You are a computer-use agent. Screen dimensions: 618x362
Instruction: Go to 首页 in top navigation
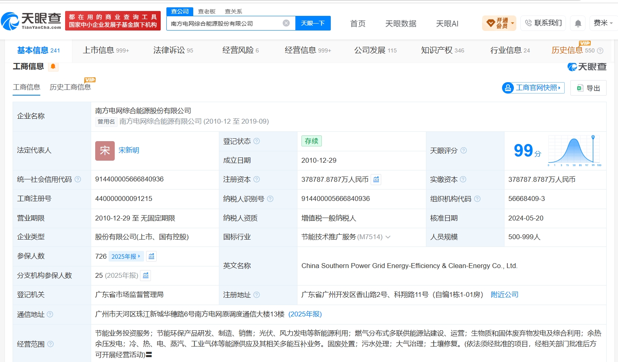tap(358, 24)
